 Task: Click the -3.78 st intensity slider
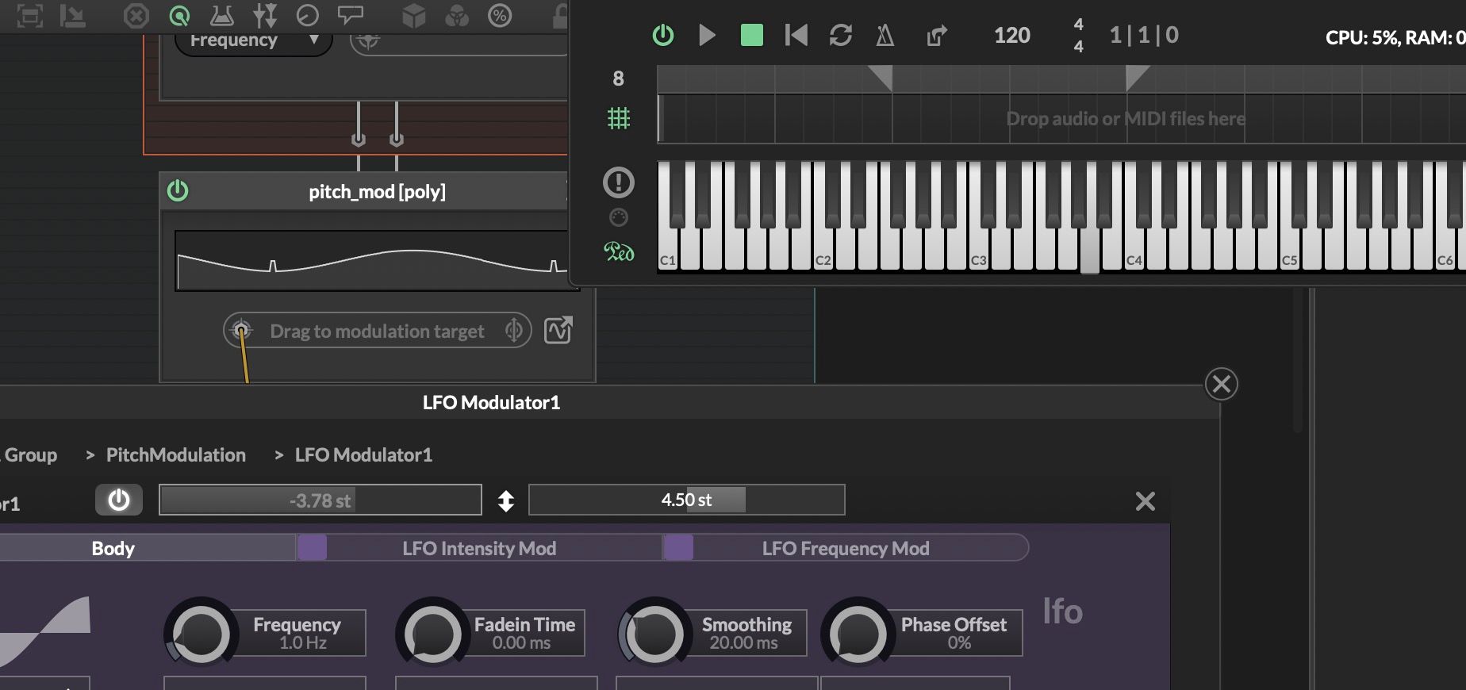coord(320,500)
